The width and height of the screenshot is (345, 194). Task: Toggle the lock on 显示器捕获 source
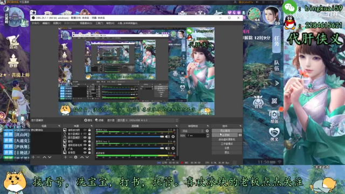click(x=89, y=137)
